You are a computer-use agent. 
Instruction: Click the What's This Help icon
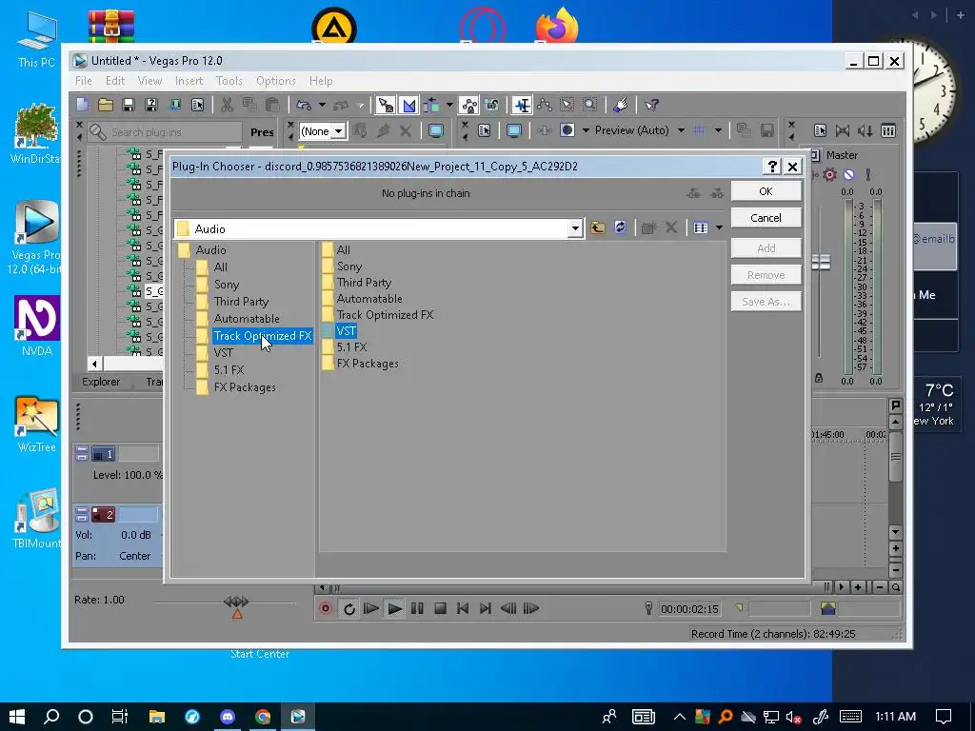pos(651,105)
